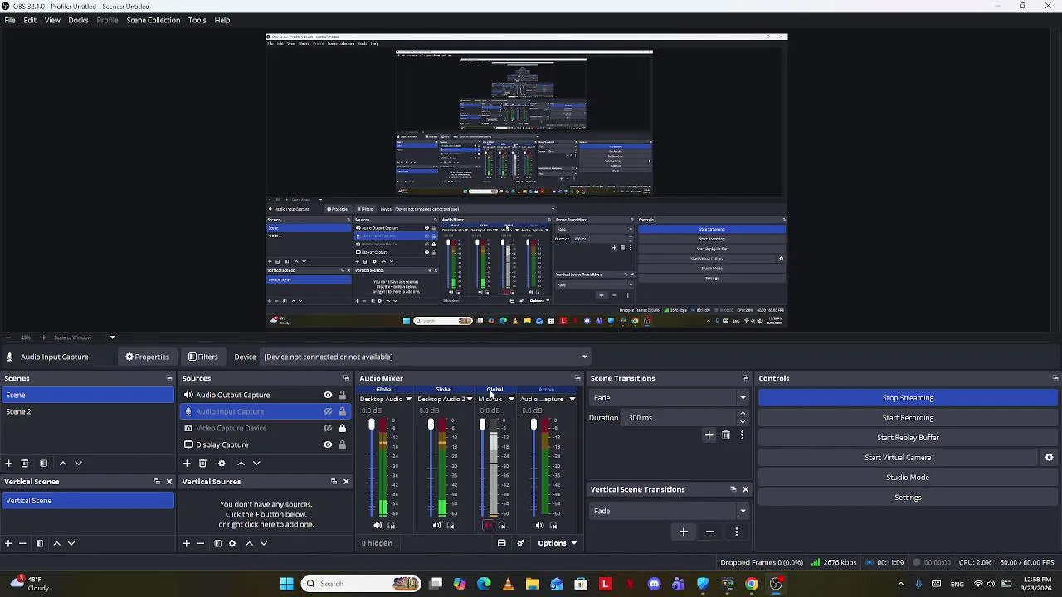Viewport: 1062px width, 597px height.
Task: Open scene transition three-dot menu
Action: click(742, 435)
